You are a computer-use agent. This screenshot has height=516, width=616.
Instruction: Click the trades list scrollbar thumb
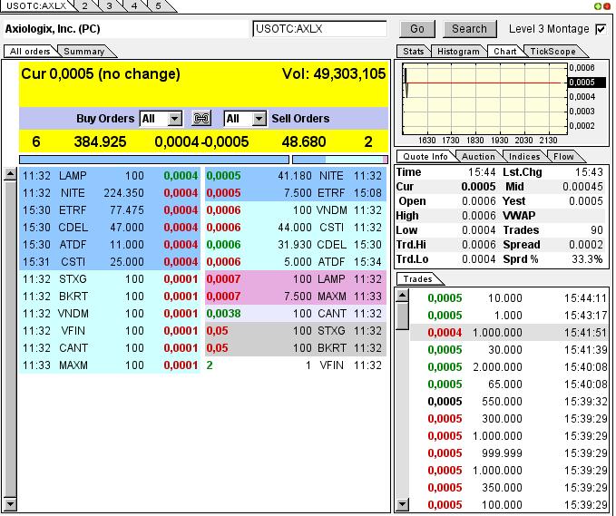coord(402,316)
